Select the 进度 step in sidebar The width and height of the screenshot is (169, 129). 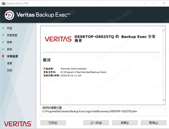[10, 63]
